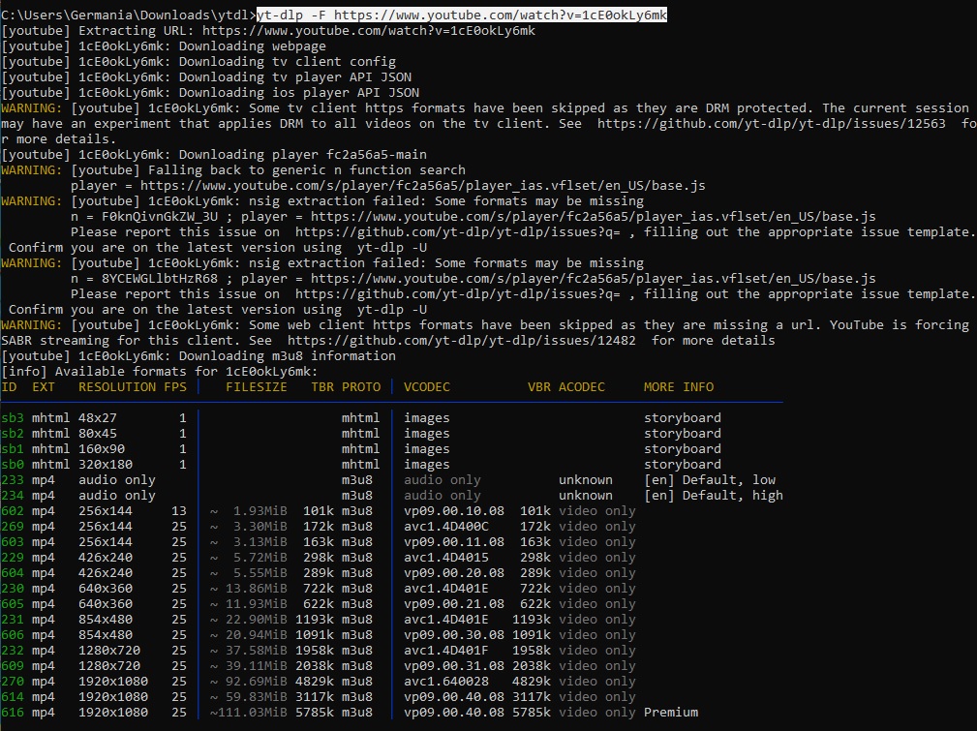Click the VCODEC column header
This screenshot has height=731, width=977.
tap(427, 387)
